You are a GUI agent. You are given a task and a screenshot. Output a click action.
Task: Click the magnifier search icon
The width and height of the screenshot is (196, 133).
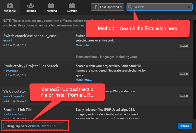click(130, 7)
